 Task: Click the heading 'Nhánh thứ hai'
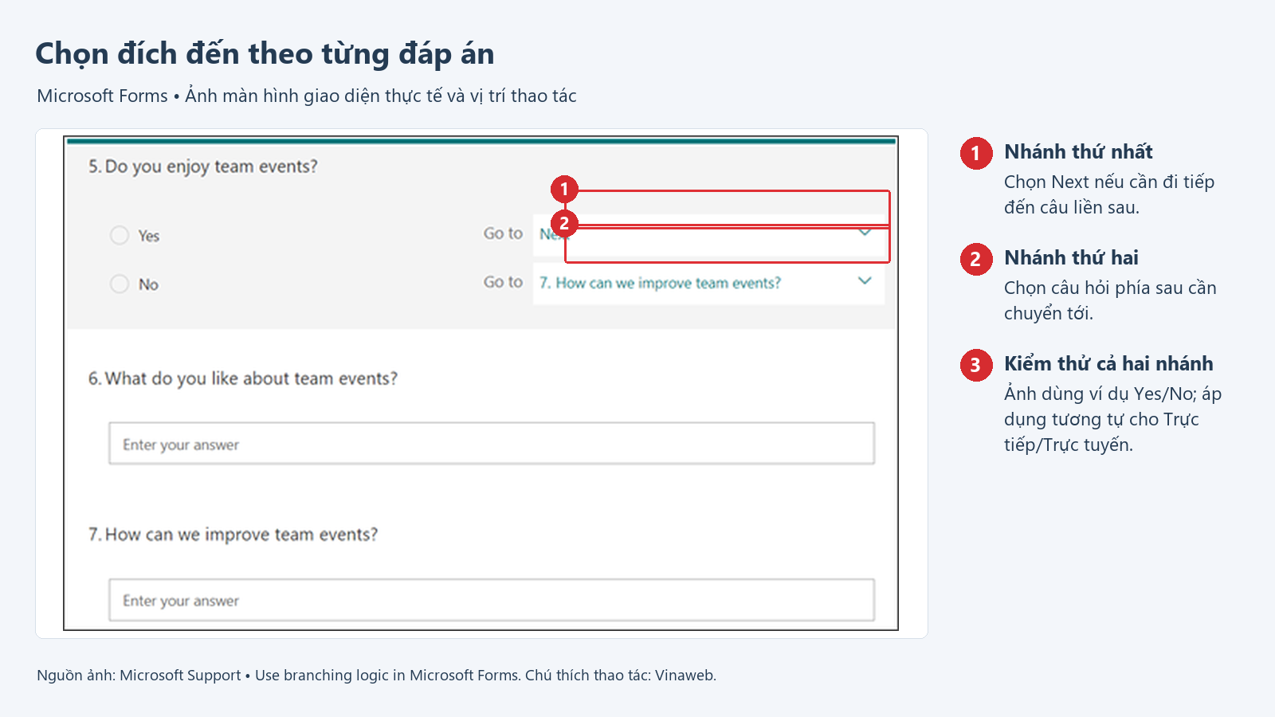(1071, 257)
